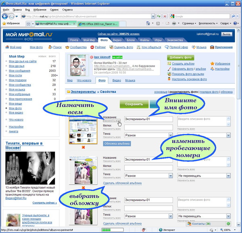Open second photo's Тема Разное dropdown

click(170, 176)
